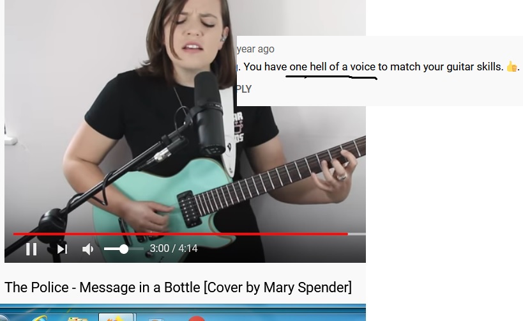
Task: Click the 3:00 / 4:14 time display
Action: tap(174, 249)
